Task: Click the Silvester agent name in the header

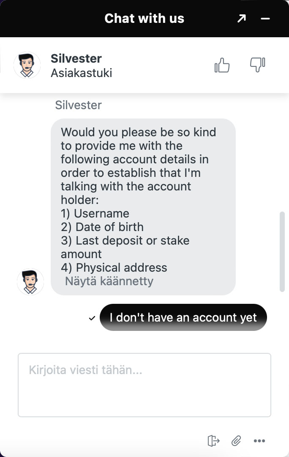Action: [x=76, y=58]
